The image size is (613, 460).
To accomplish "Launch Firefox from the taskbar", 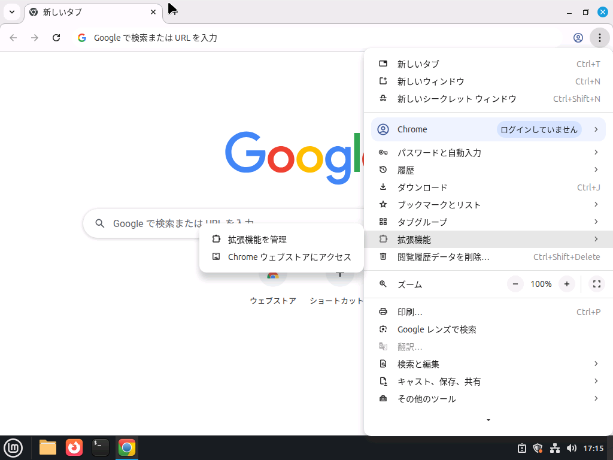I will pyautogui.click(x=74, y=447).
